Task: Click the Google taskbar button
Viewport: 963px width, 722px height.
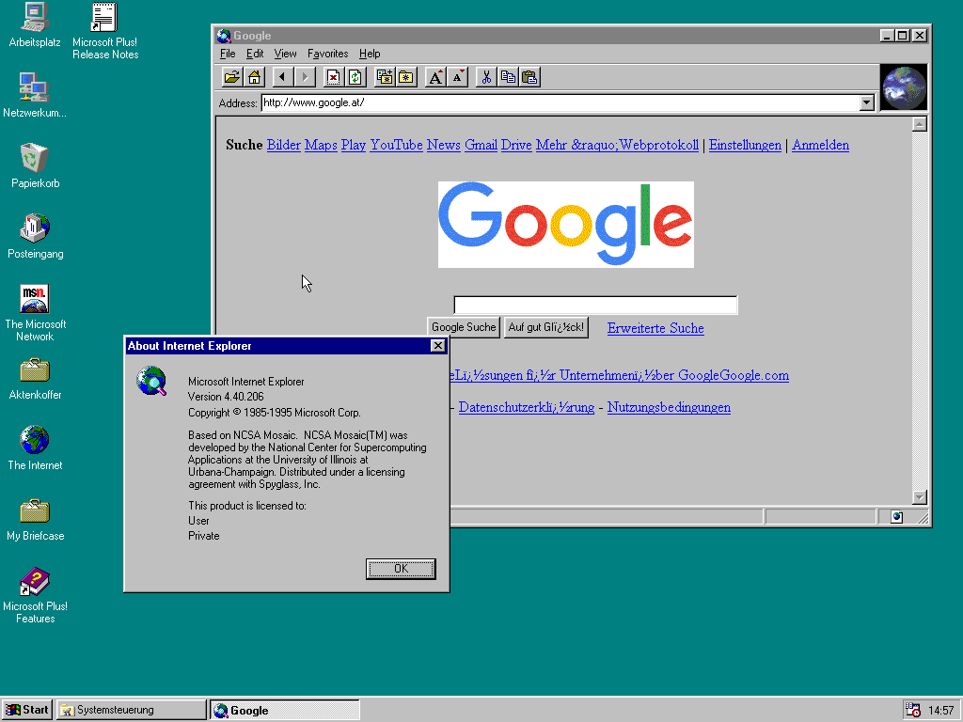Action: click(285, 711)
